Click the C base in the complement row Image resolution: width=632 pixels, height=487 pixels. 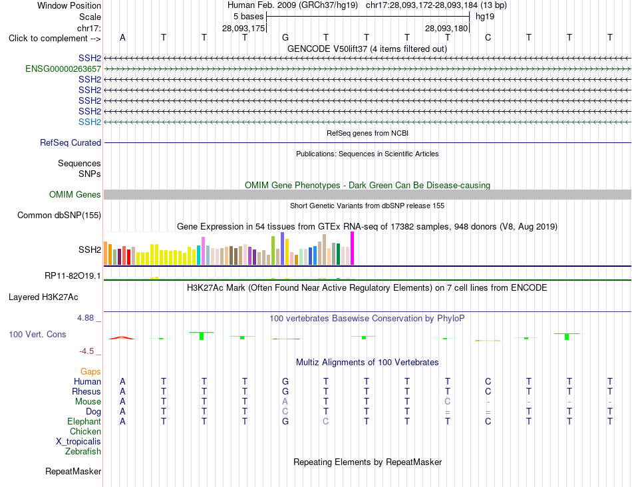pos(488,38)
